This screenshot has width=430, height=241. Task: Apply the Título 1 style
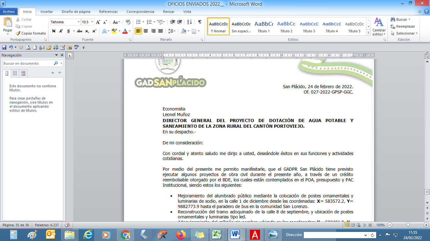coord(263,26)
